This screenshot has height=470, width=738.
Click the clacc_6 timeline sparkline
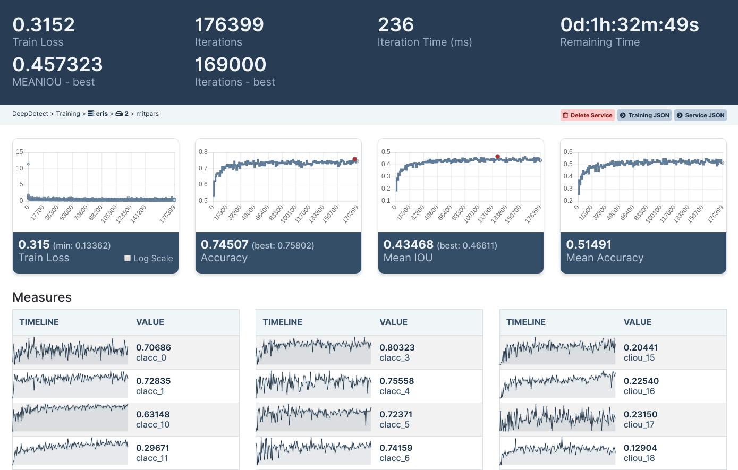point(313,451)
